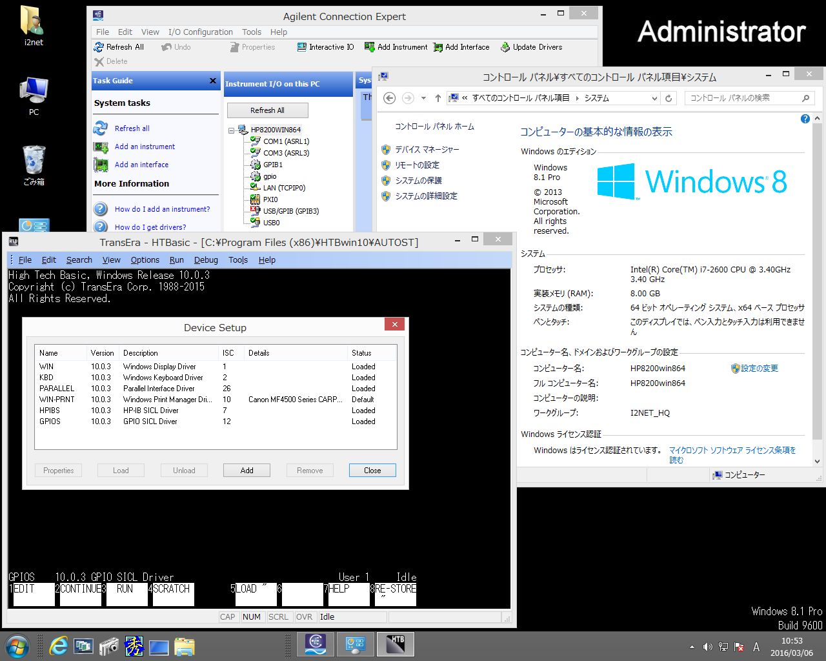Select the WIN-PRNT row in Device Setup

[216, 400]
